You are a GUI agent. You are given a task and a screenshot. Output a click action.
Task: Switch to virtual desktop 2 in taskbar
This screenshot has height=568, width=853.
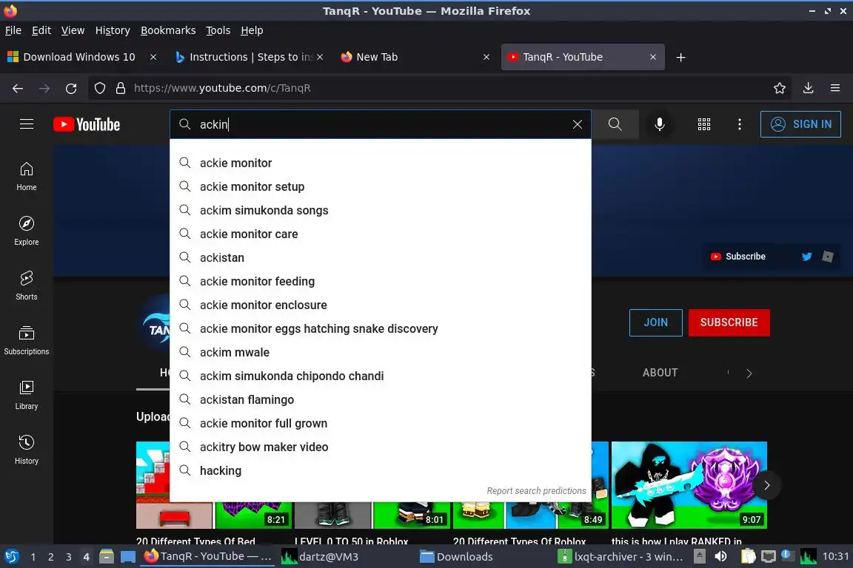tap(50, 557)
